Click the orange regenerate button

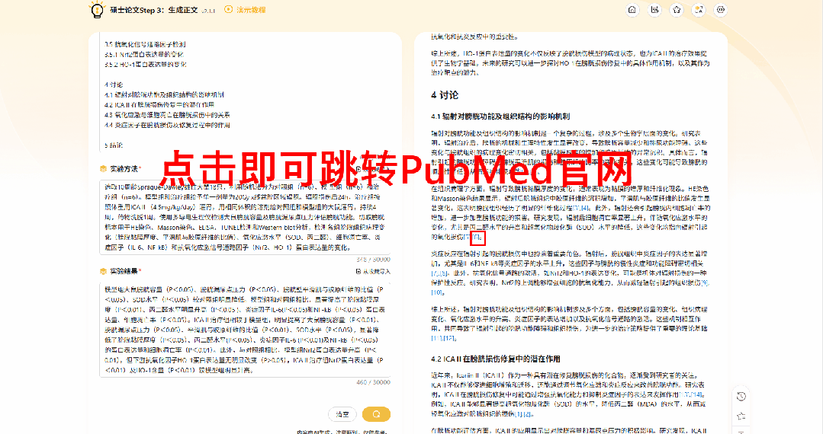[376, 414]
